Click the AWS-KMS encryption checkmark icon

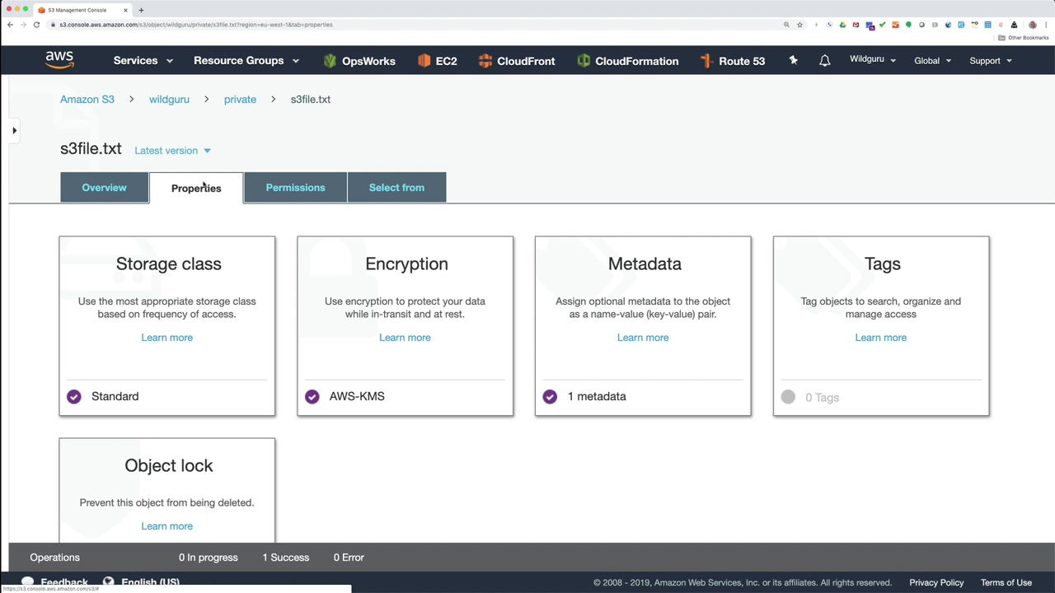pyautogui.click(x=312, y=396)
